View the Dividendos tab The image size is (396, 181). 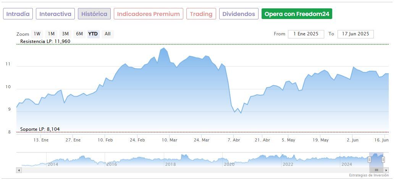pyautogui.click(x=239, y=14)
